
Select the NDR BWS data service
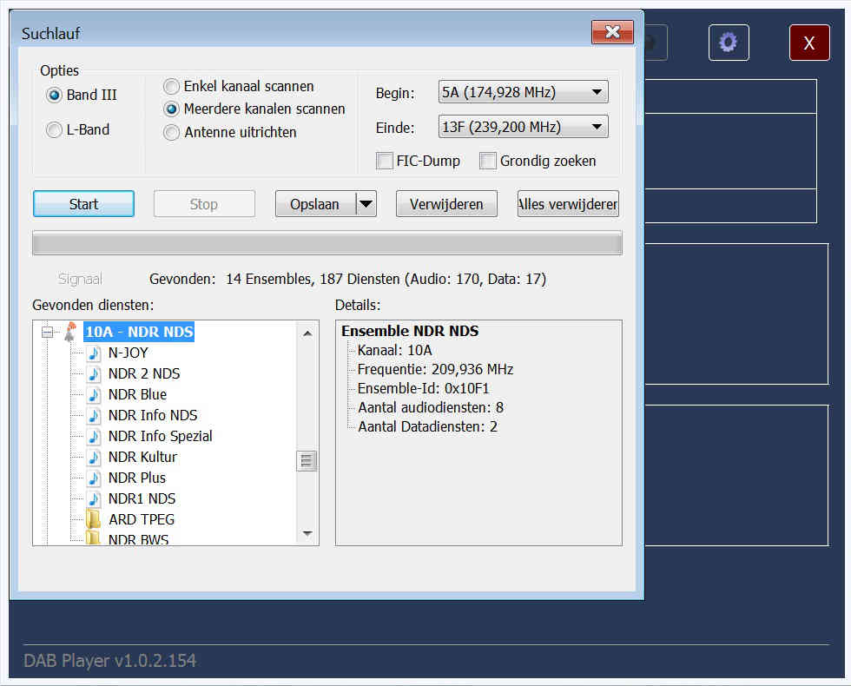pos(138,539)
